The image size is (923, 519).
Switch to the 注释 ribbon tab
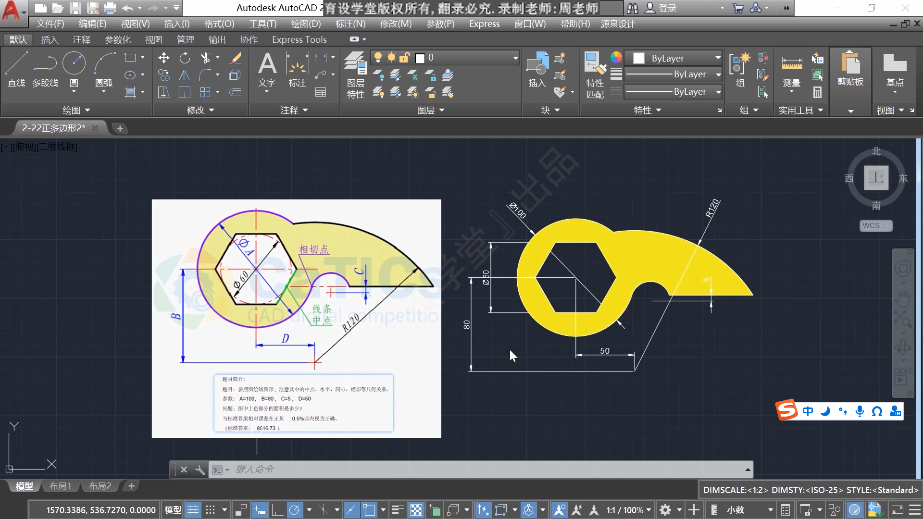click(81, 40)
